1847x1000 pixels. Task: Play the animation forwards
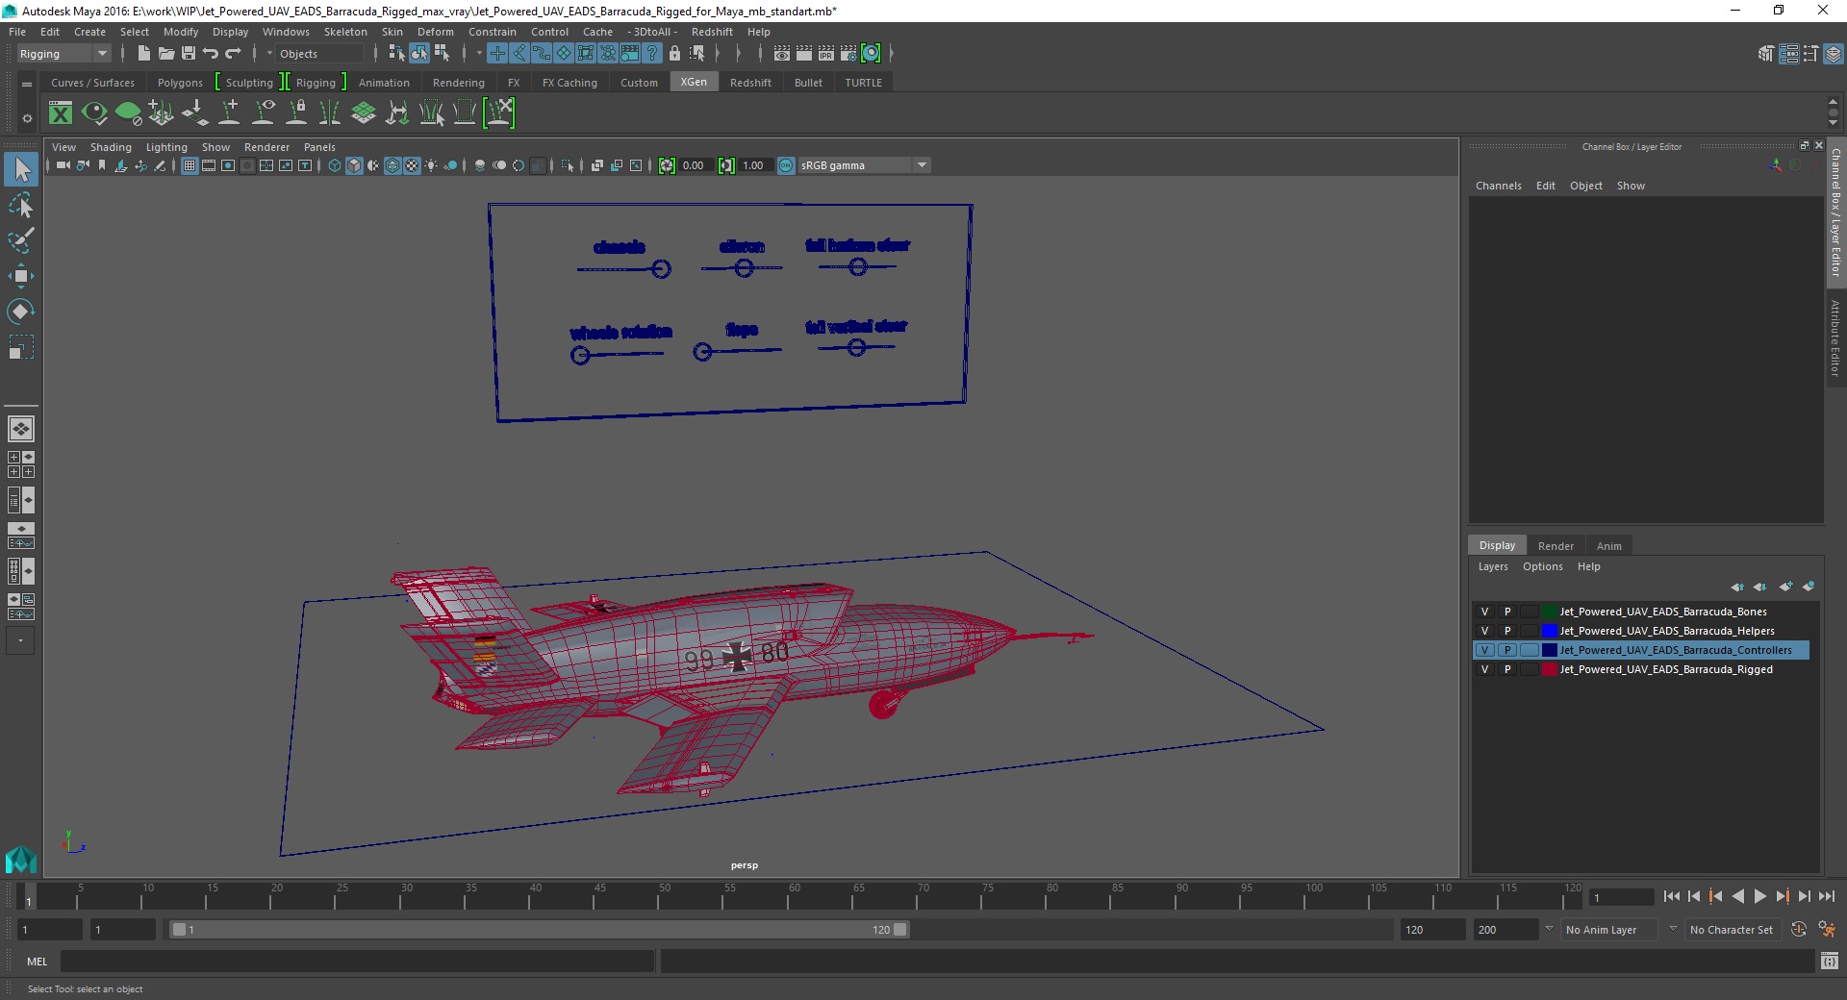tap(1759, 896)
